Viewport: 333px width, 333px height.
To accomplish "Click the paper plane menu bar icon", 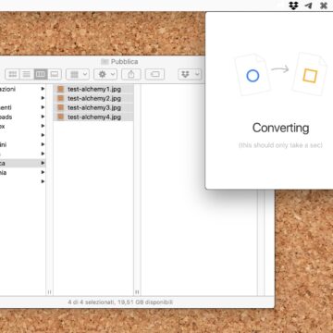I will click(308, 6).
